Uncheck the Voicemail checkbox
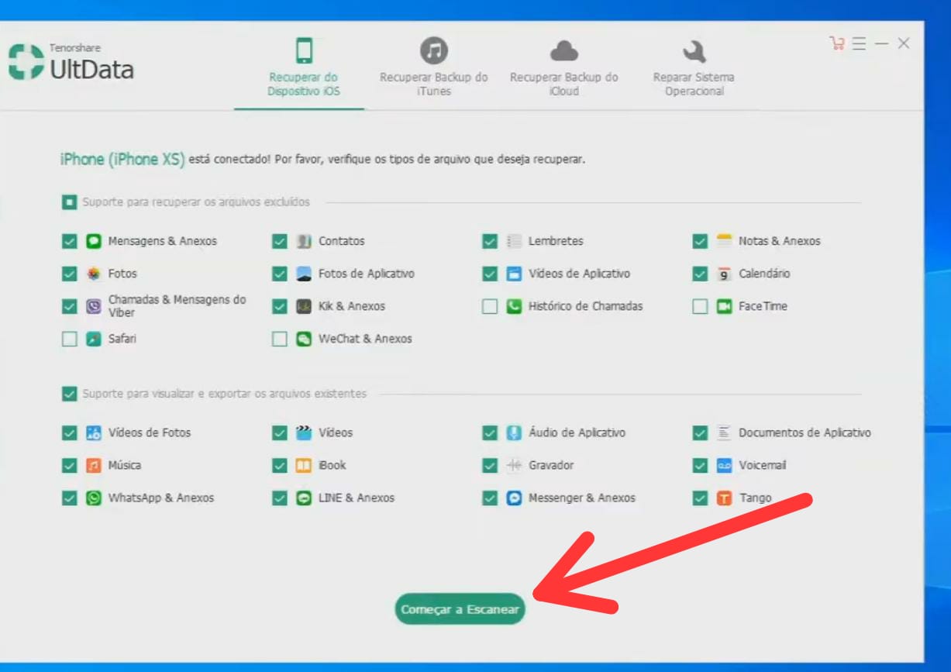951x672 pixels. (x=700, y=466)
